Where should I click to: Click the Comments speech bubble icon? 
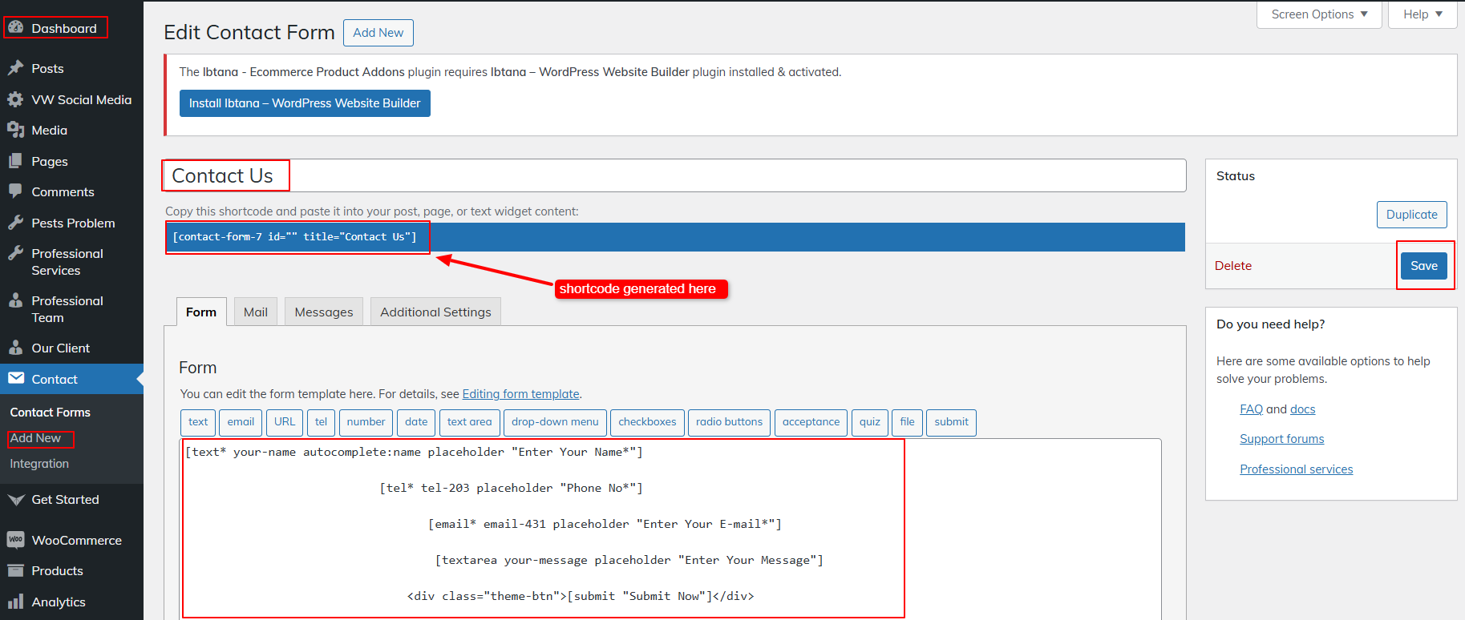coord(15,191)
